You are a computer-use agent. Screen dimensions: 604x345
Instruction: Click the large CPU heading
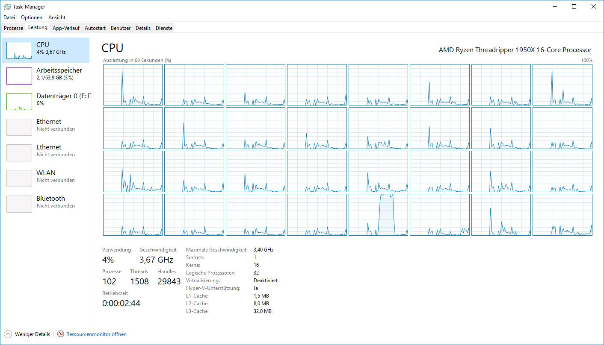113,48
